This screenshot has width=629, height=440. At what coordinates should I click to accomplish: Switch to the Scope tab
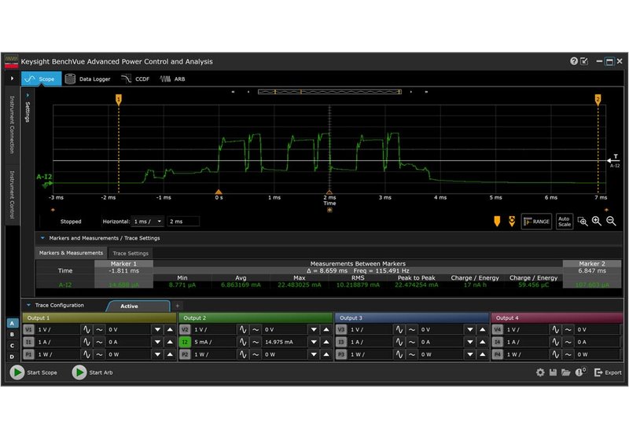tap(41, 79)
